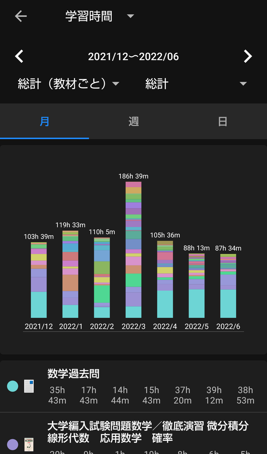Tap the 2022/1 stacked bar

tap(70, 274)
